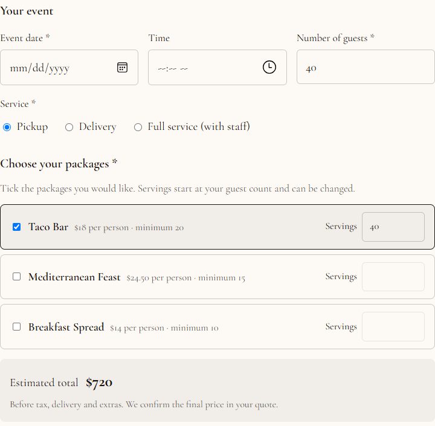This screenshot has width=435, height=426.
Task: Click the 'Your event' heading
Action: tap(27, 11)
